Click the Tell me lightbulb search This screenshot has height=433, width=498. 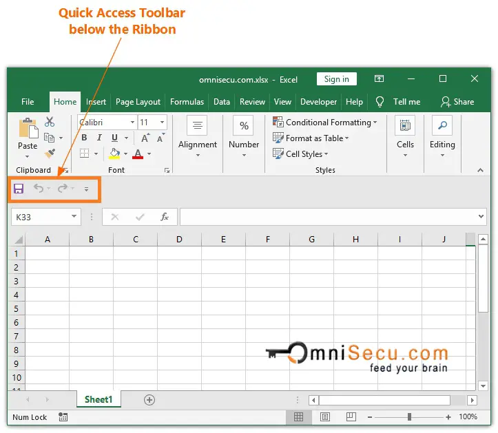[398, 102]
